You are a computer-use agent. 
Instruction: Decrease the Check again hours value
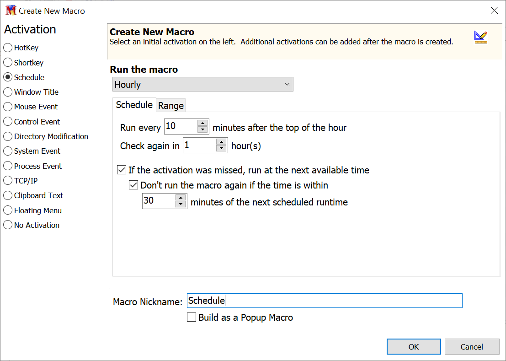[x=222, y=149]
